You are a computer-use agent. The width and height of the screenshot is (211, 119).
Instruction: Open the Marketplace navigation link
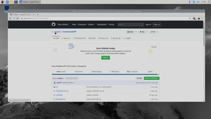click(x=102, y=24)
